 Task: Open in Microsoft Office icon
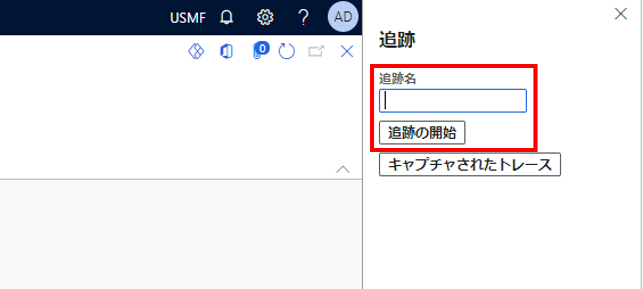226,52
